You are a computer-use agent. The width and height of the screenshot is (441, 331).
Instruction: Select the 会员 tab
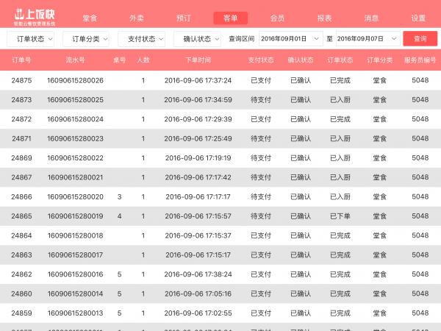point(277,18)
